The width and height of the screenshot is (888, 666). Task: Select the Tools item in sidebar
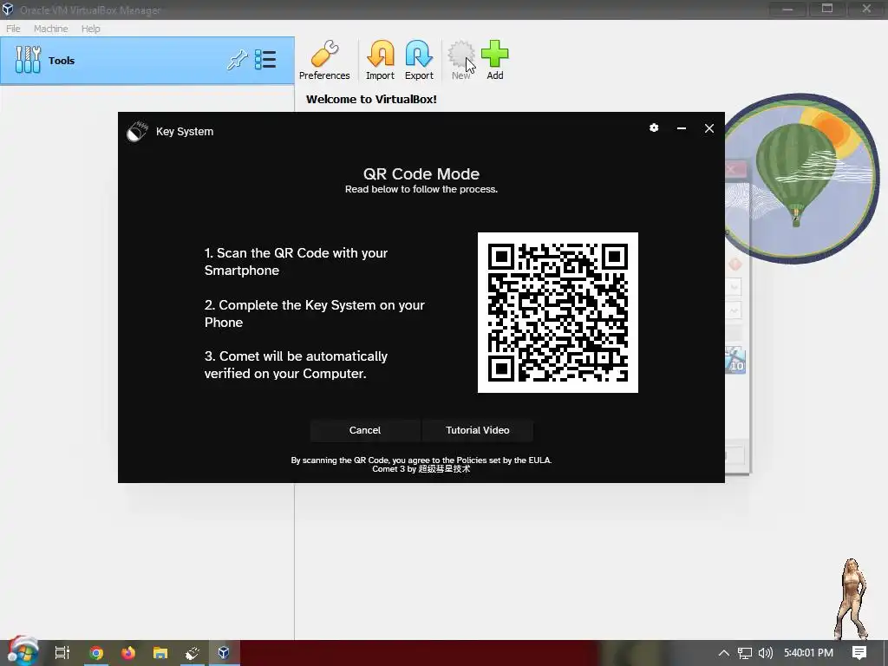(147, 61)
